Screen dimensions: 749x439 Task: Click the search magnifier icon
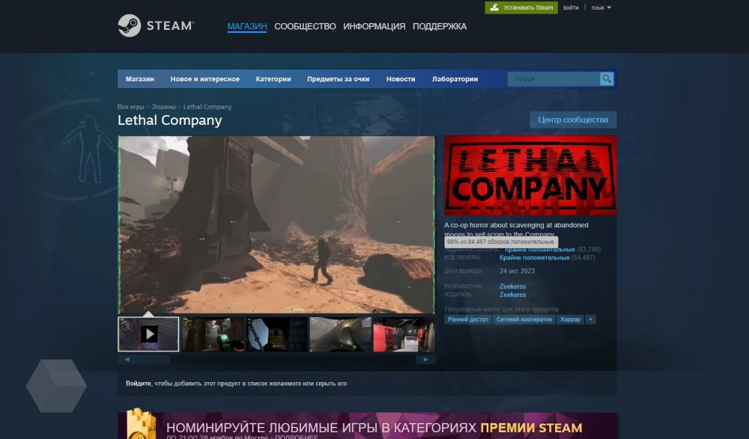(607, 79)
